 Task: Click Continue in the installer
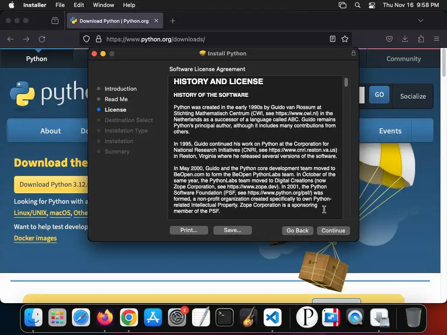click(333, 230)
